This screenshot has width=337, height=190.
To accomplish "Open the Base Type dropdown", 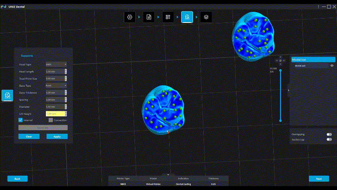I will pos(56,85).
